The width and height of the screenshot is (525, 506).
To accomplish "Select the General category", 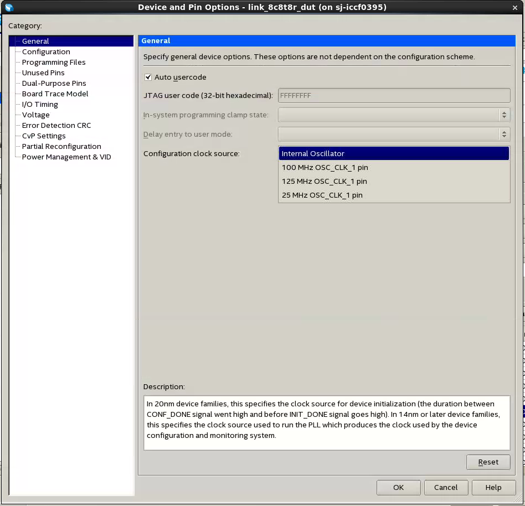I will tap(35, 41).
